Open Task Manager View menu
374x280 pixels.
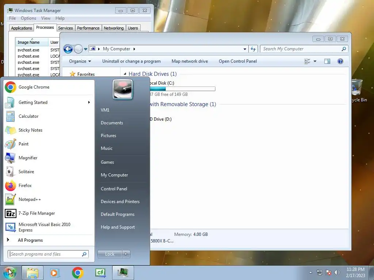[46, 18]
